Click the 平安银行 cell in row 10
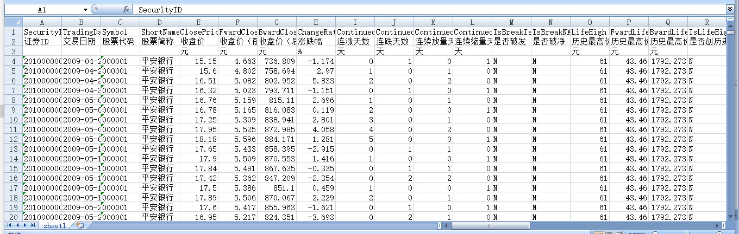The height and width of the screenshot is (234, 739). click(159, 120)
